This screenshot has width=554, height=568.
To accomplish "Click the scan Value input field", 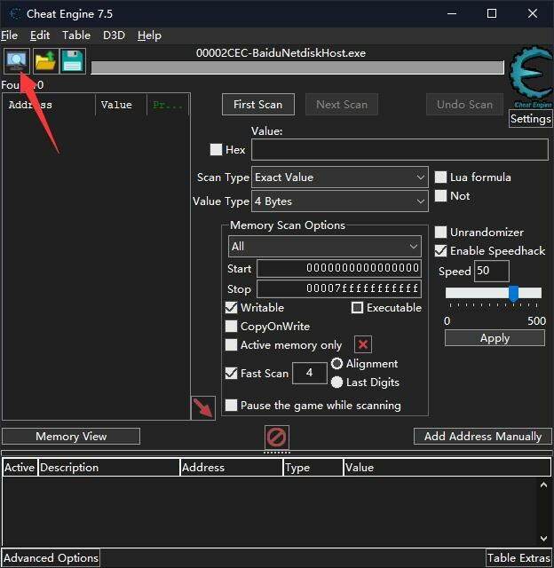I will point(400,150).
